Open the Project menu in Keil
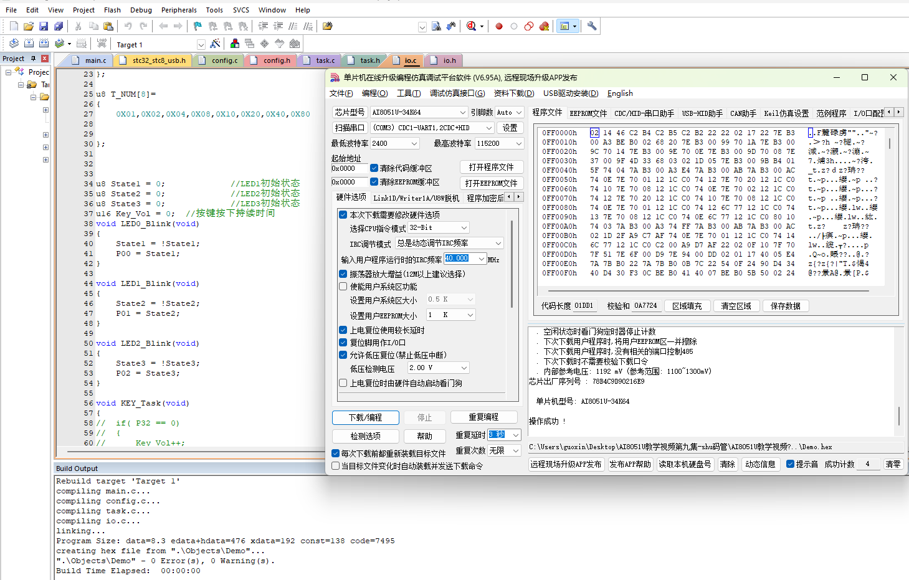This screenshot has height=580, width=909. [83, 10]
